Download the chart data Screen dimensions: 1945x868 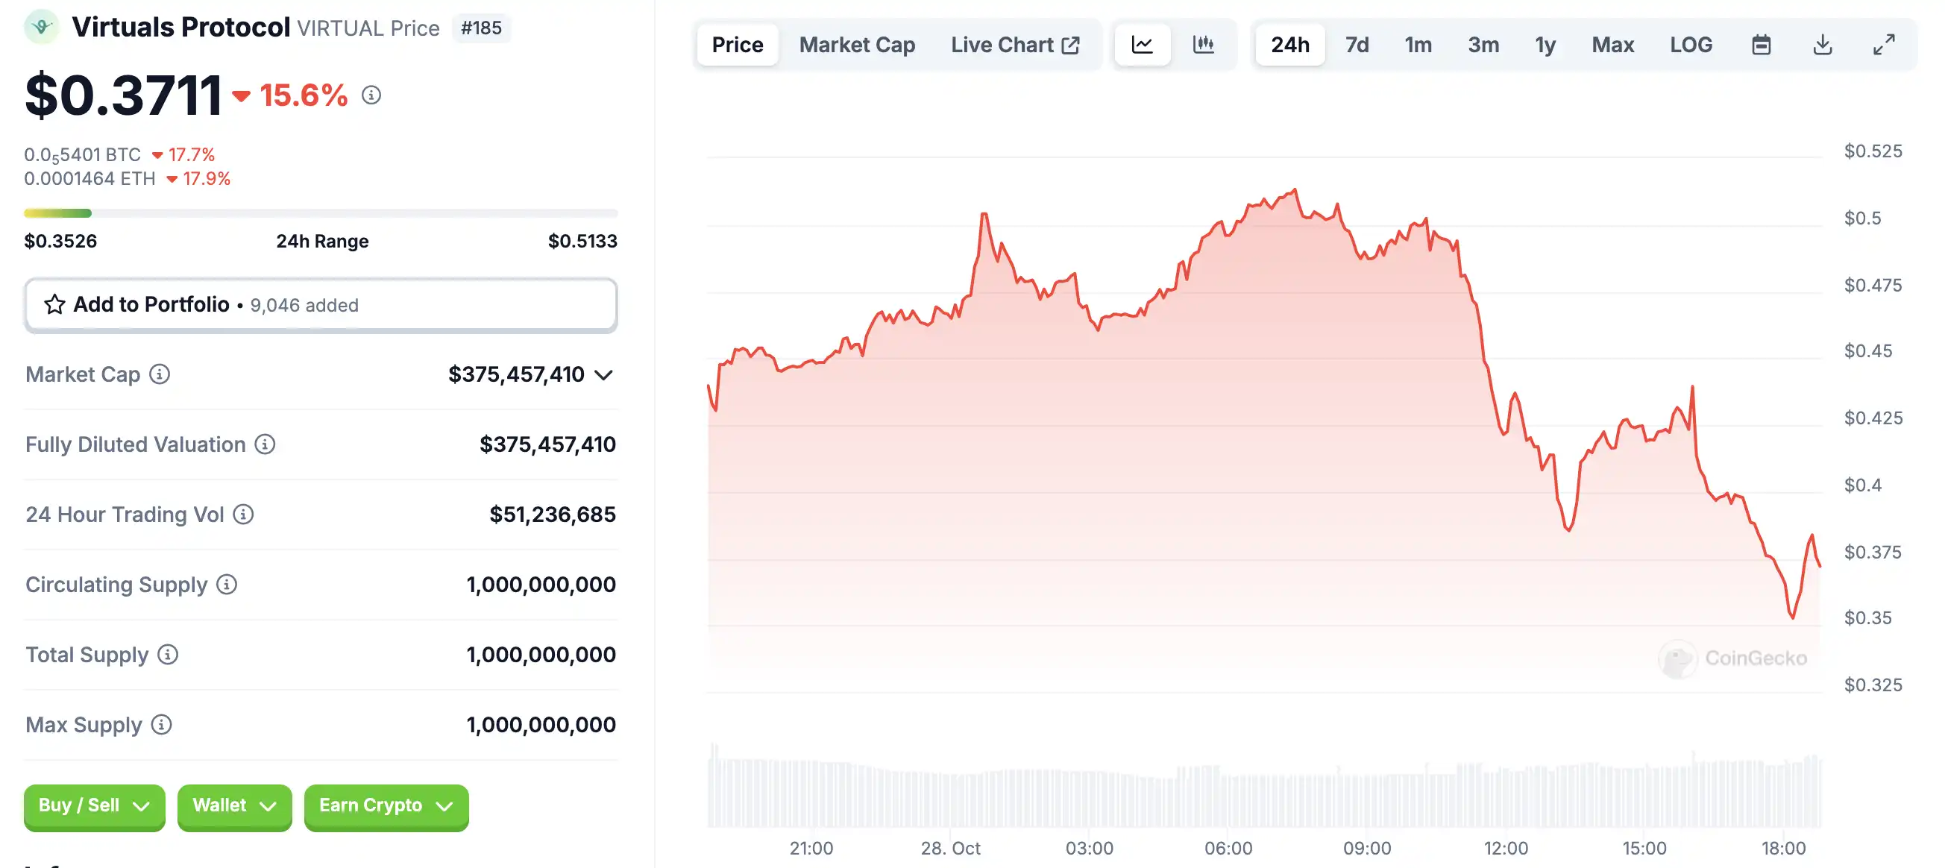coord(1822,45)
